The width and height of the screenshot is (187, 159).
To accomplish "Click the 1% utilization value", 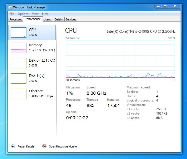I will tap(70, 93).
